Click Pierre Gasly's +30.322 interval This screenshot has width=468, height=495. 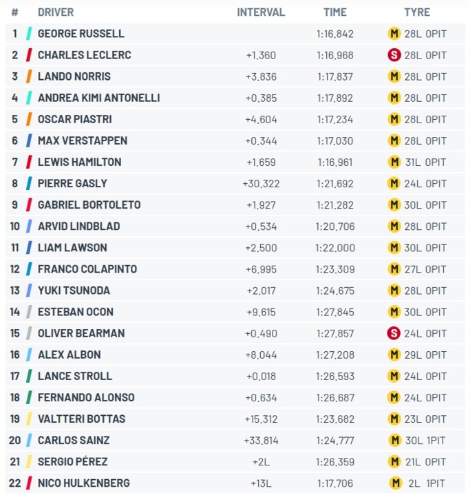(261, 184)
